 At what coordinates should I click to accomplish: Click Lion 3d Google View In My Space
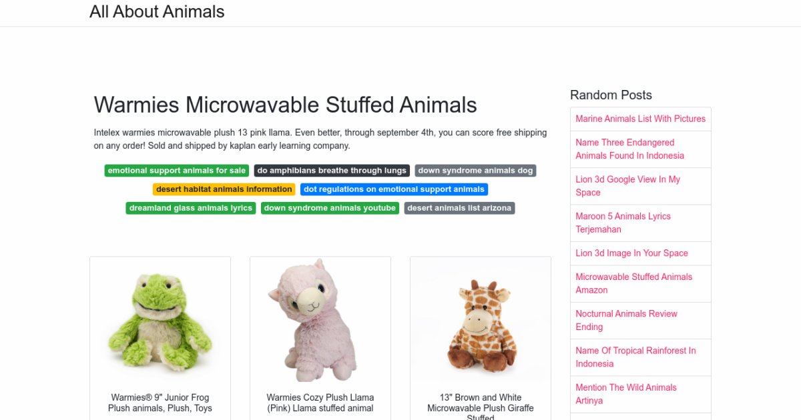627,186
